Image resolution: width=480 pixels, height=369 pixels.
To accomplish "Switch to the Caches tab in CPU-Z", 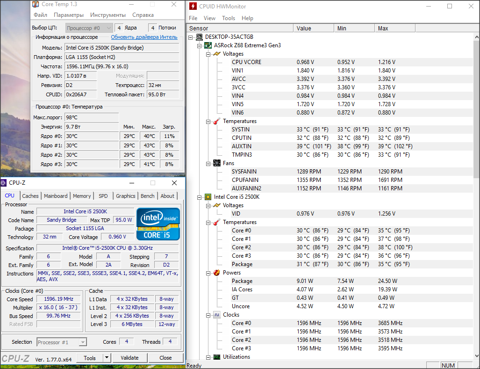I will [30, 196].
